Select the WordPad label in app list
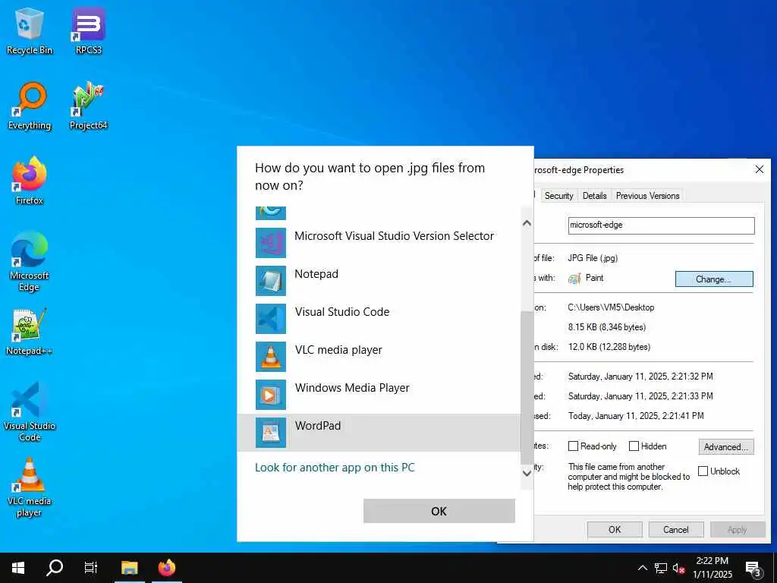Image resolution: width=777 pixels, height=583 pixels. pos(318,426)
